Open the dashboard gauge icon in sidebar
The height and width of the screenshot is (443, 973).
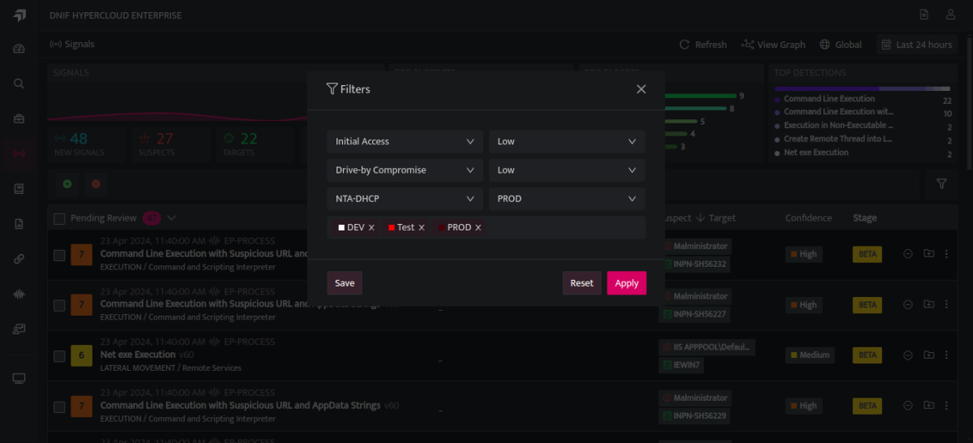pyautogui.click(x=19, y=49)
